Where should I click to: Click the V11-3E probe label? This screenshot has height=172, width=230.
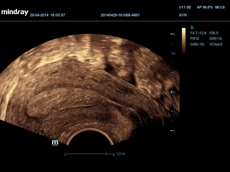point(185,7)
